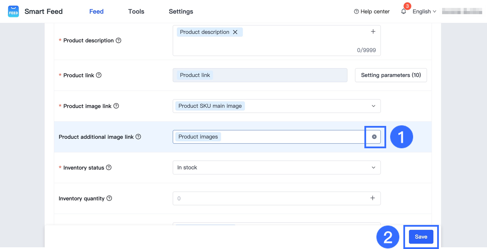Click plus icon in Product description field
Image resolution: width=487 pixels, height=249 pixels.
pos(373,31)
